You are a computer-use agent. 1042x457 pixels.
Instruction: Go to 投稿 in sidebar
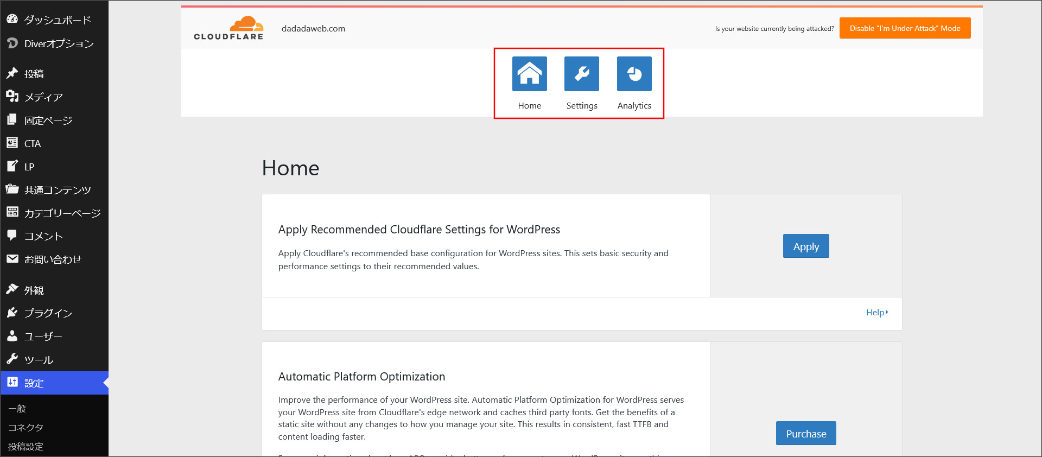click(x=54, y=74)
